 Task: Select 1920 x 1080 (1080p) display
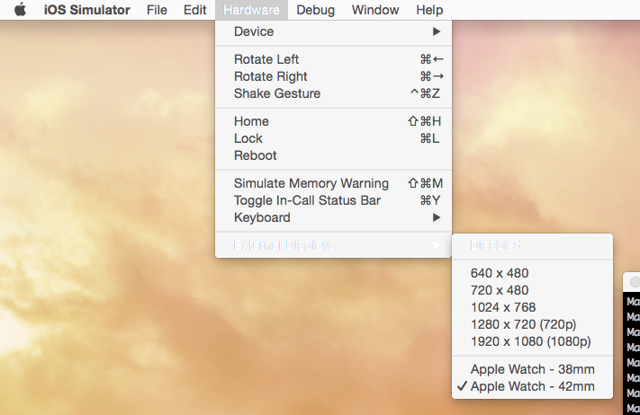coord(532,341)
